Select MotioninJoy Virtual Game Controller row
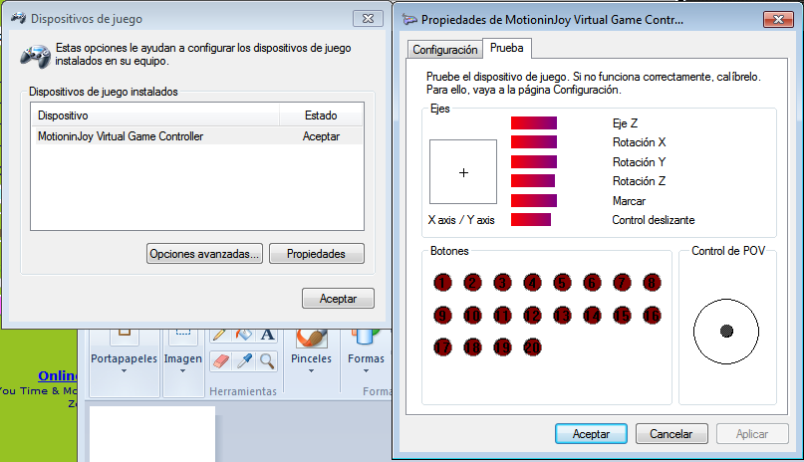 tap(199, 136)
